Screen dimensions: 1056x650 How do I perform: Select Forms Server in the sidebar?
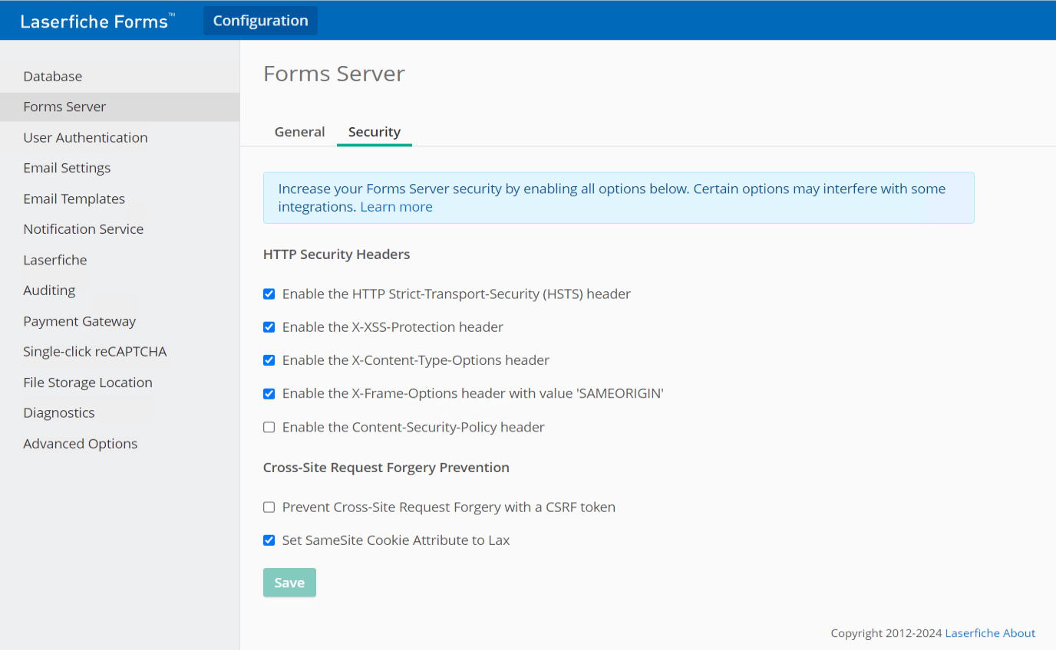120,107
